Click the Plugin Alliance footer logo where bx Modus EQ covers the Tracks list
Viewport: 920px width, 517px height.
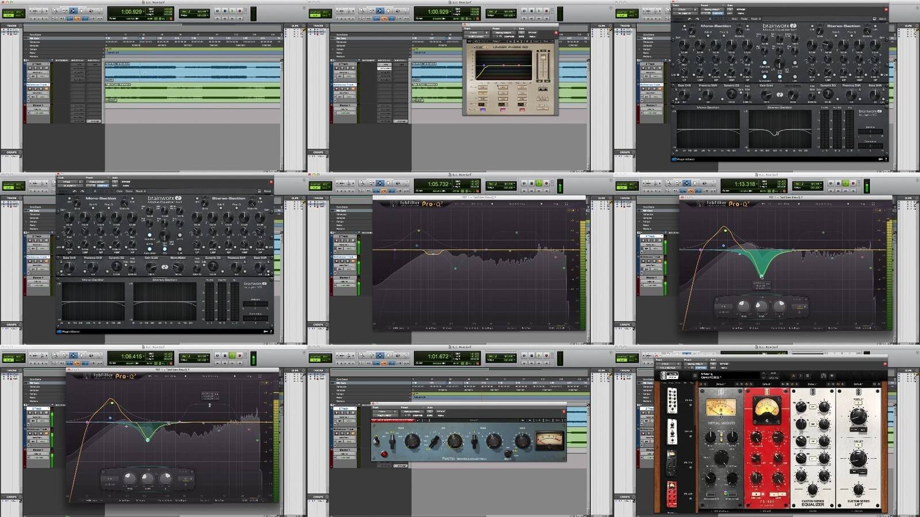[69, 332]
